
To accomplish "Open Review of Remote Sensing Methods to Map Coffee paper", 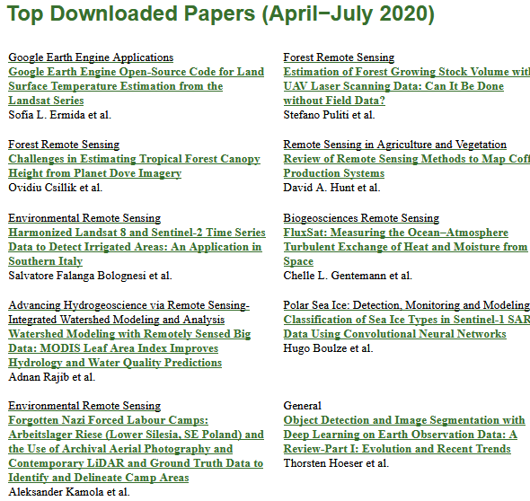I will pos(407,166).
